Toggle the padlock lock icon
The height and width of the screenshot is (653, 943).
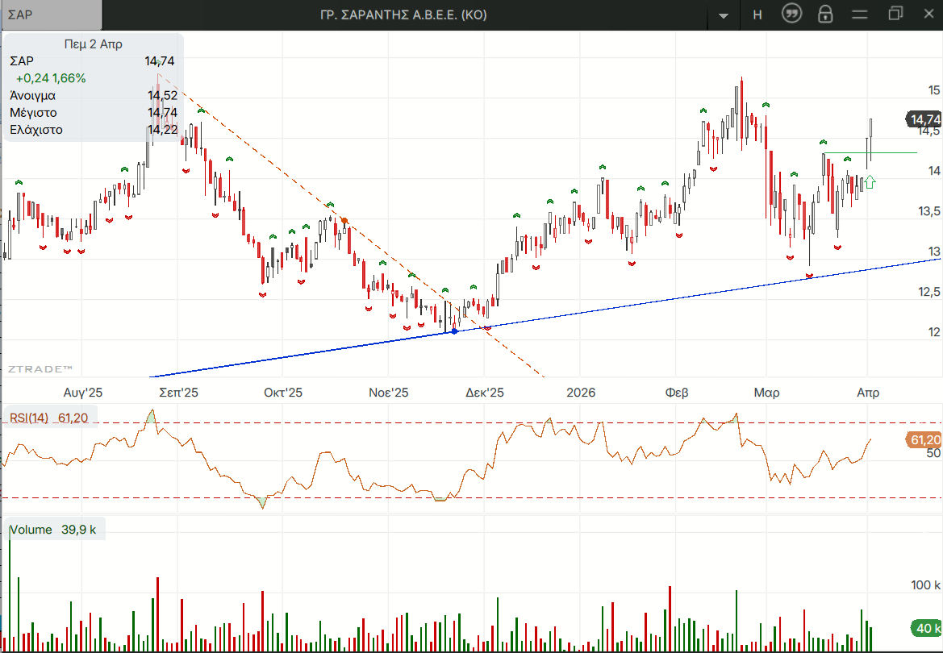click(824, 15)
